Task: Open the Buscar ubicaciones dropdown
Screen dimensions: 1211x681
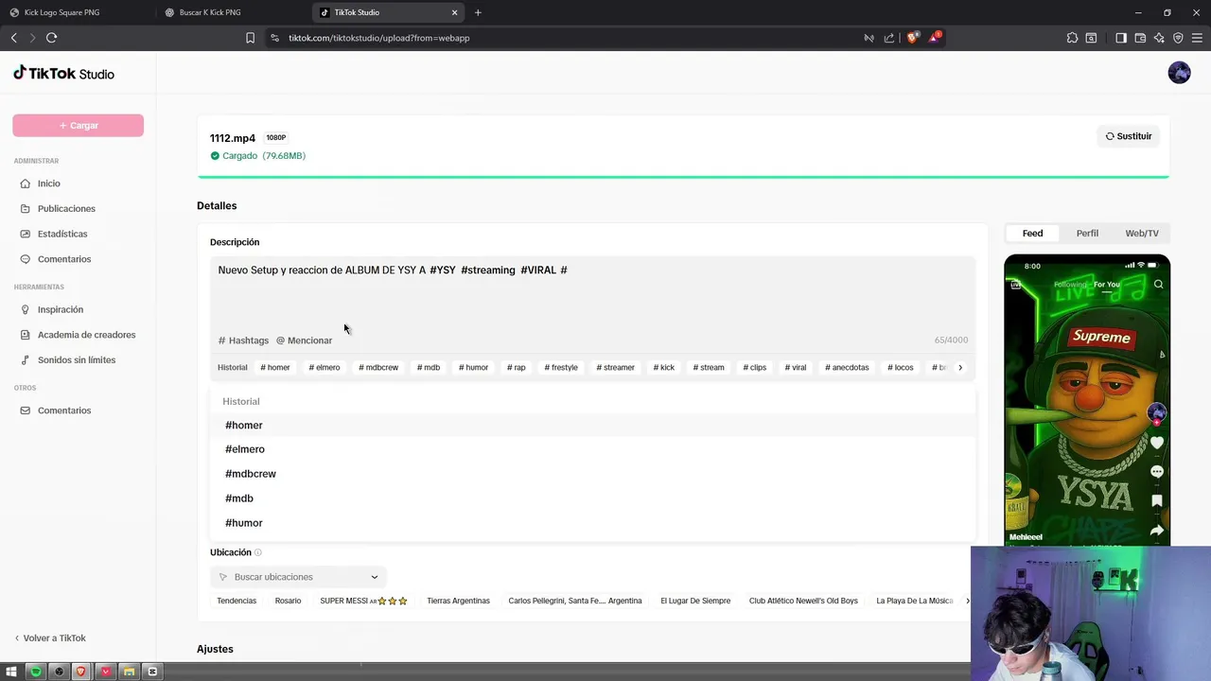Action: tap(298, 577)
